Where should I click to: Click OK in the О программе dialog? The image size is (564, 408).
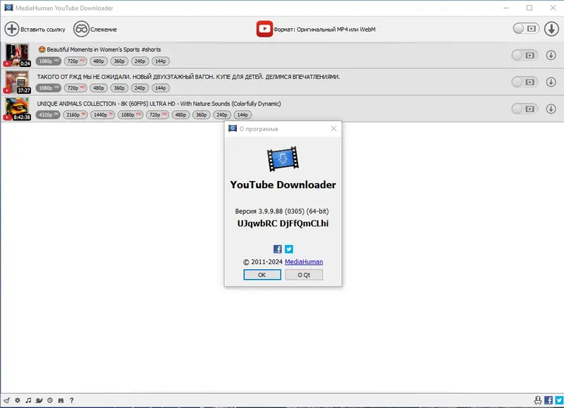point(262,275)
